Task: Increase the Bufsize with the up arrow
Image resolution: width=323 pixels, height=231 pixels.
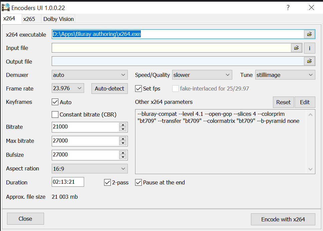Action: point(123,153)
